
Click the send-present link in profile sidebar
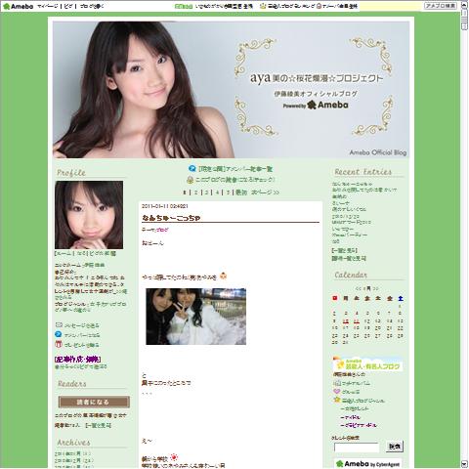pos(81,345)
